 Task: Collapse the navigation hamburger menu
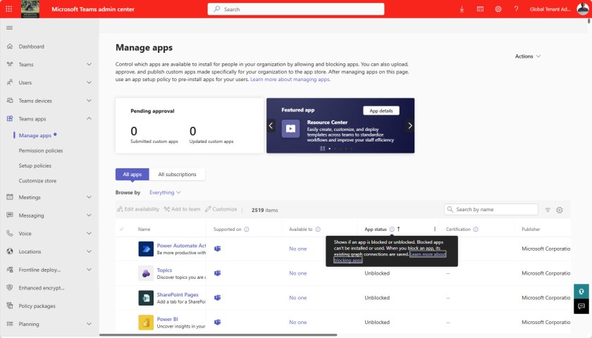[9, 28]
